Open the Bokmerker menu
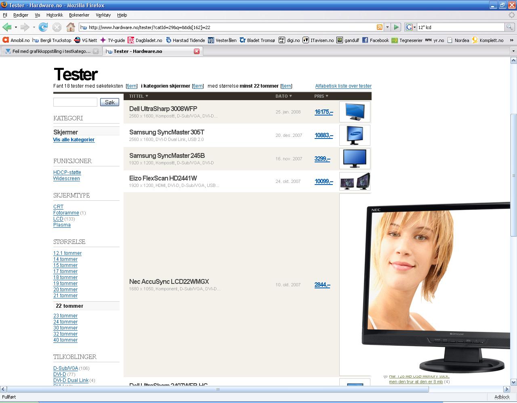The height and width of the screenshot is (403, 517). (x=79, y=15)
